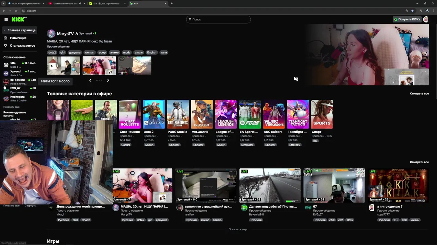Click the dota2 tag in featured stream
This screenshot has height=245, width=437.
[x=52, y=52]
